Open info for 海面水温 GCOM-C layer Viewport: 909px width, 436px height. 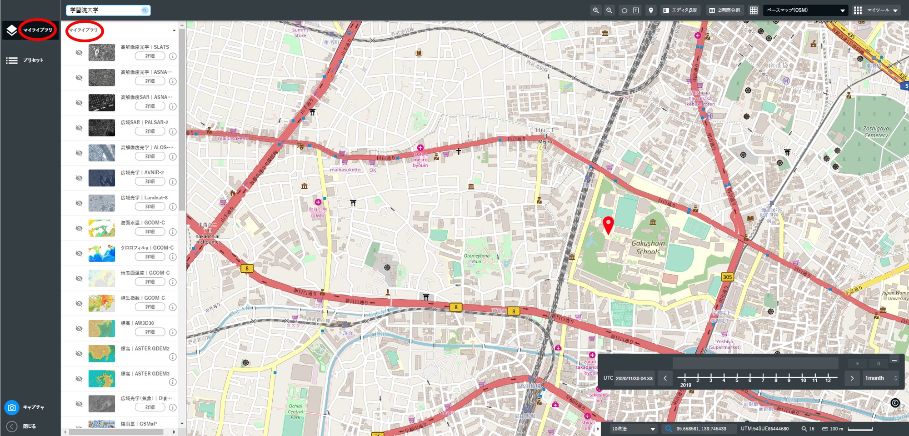tap(173, 232)
